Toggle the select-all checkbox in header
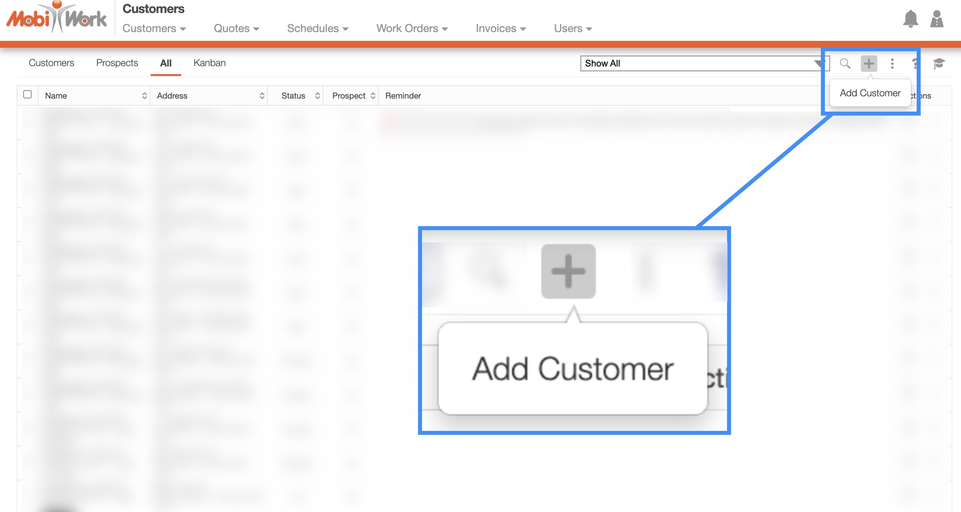Screen dimensions: 961x512 [x=28, y=94]
